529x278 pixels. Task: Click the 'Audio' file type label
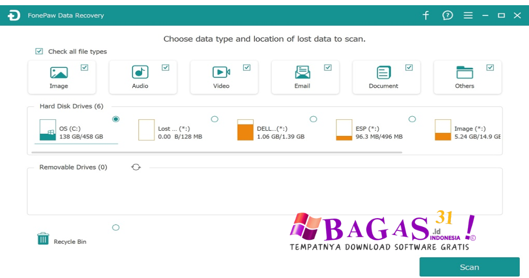point(140,86)
